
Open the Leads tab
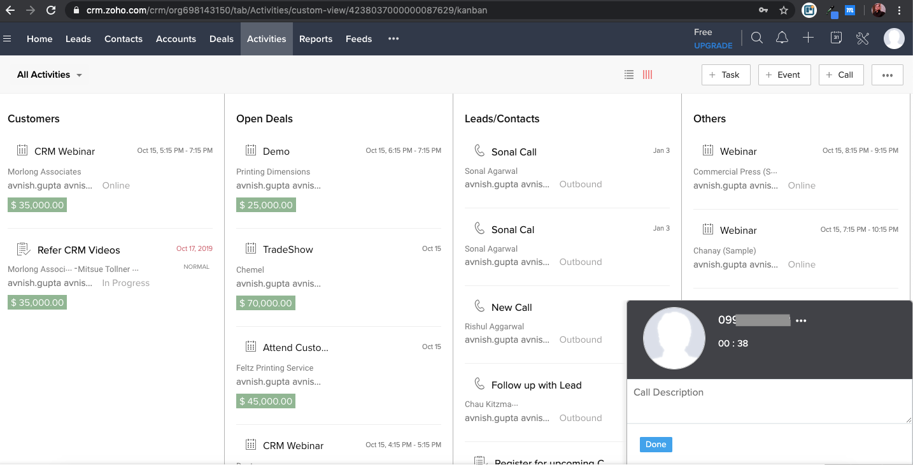click(78, 39)
